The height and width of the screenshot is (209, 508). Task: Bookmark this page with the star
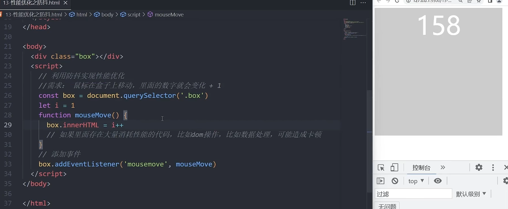tap(479, 1)
